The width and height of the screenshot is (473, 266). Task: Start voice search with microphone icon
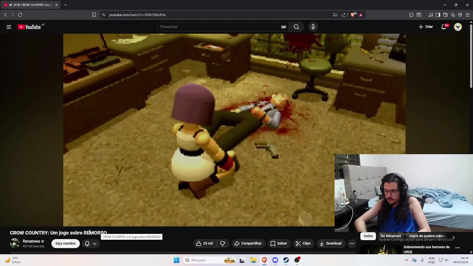click(x=313, y=27)
